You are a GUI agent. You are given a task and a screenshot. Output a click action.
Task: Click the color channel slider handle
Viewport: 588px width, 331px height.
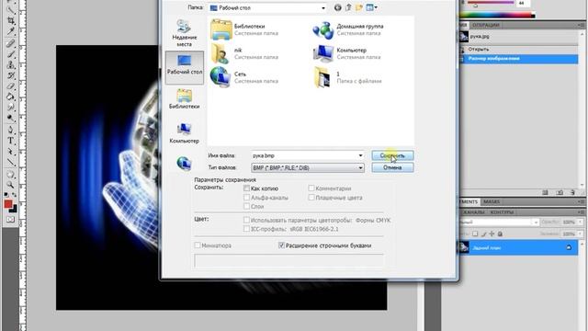coord(476,6)
